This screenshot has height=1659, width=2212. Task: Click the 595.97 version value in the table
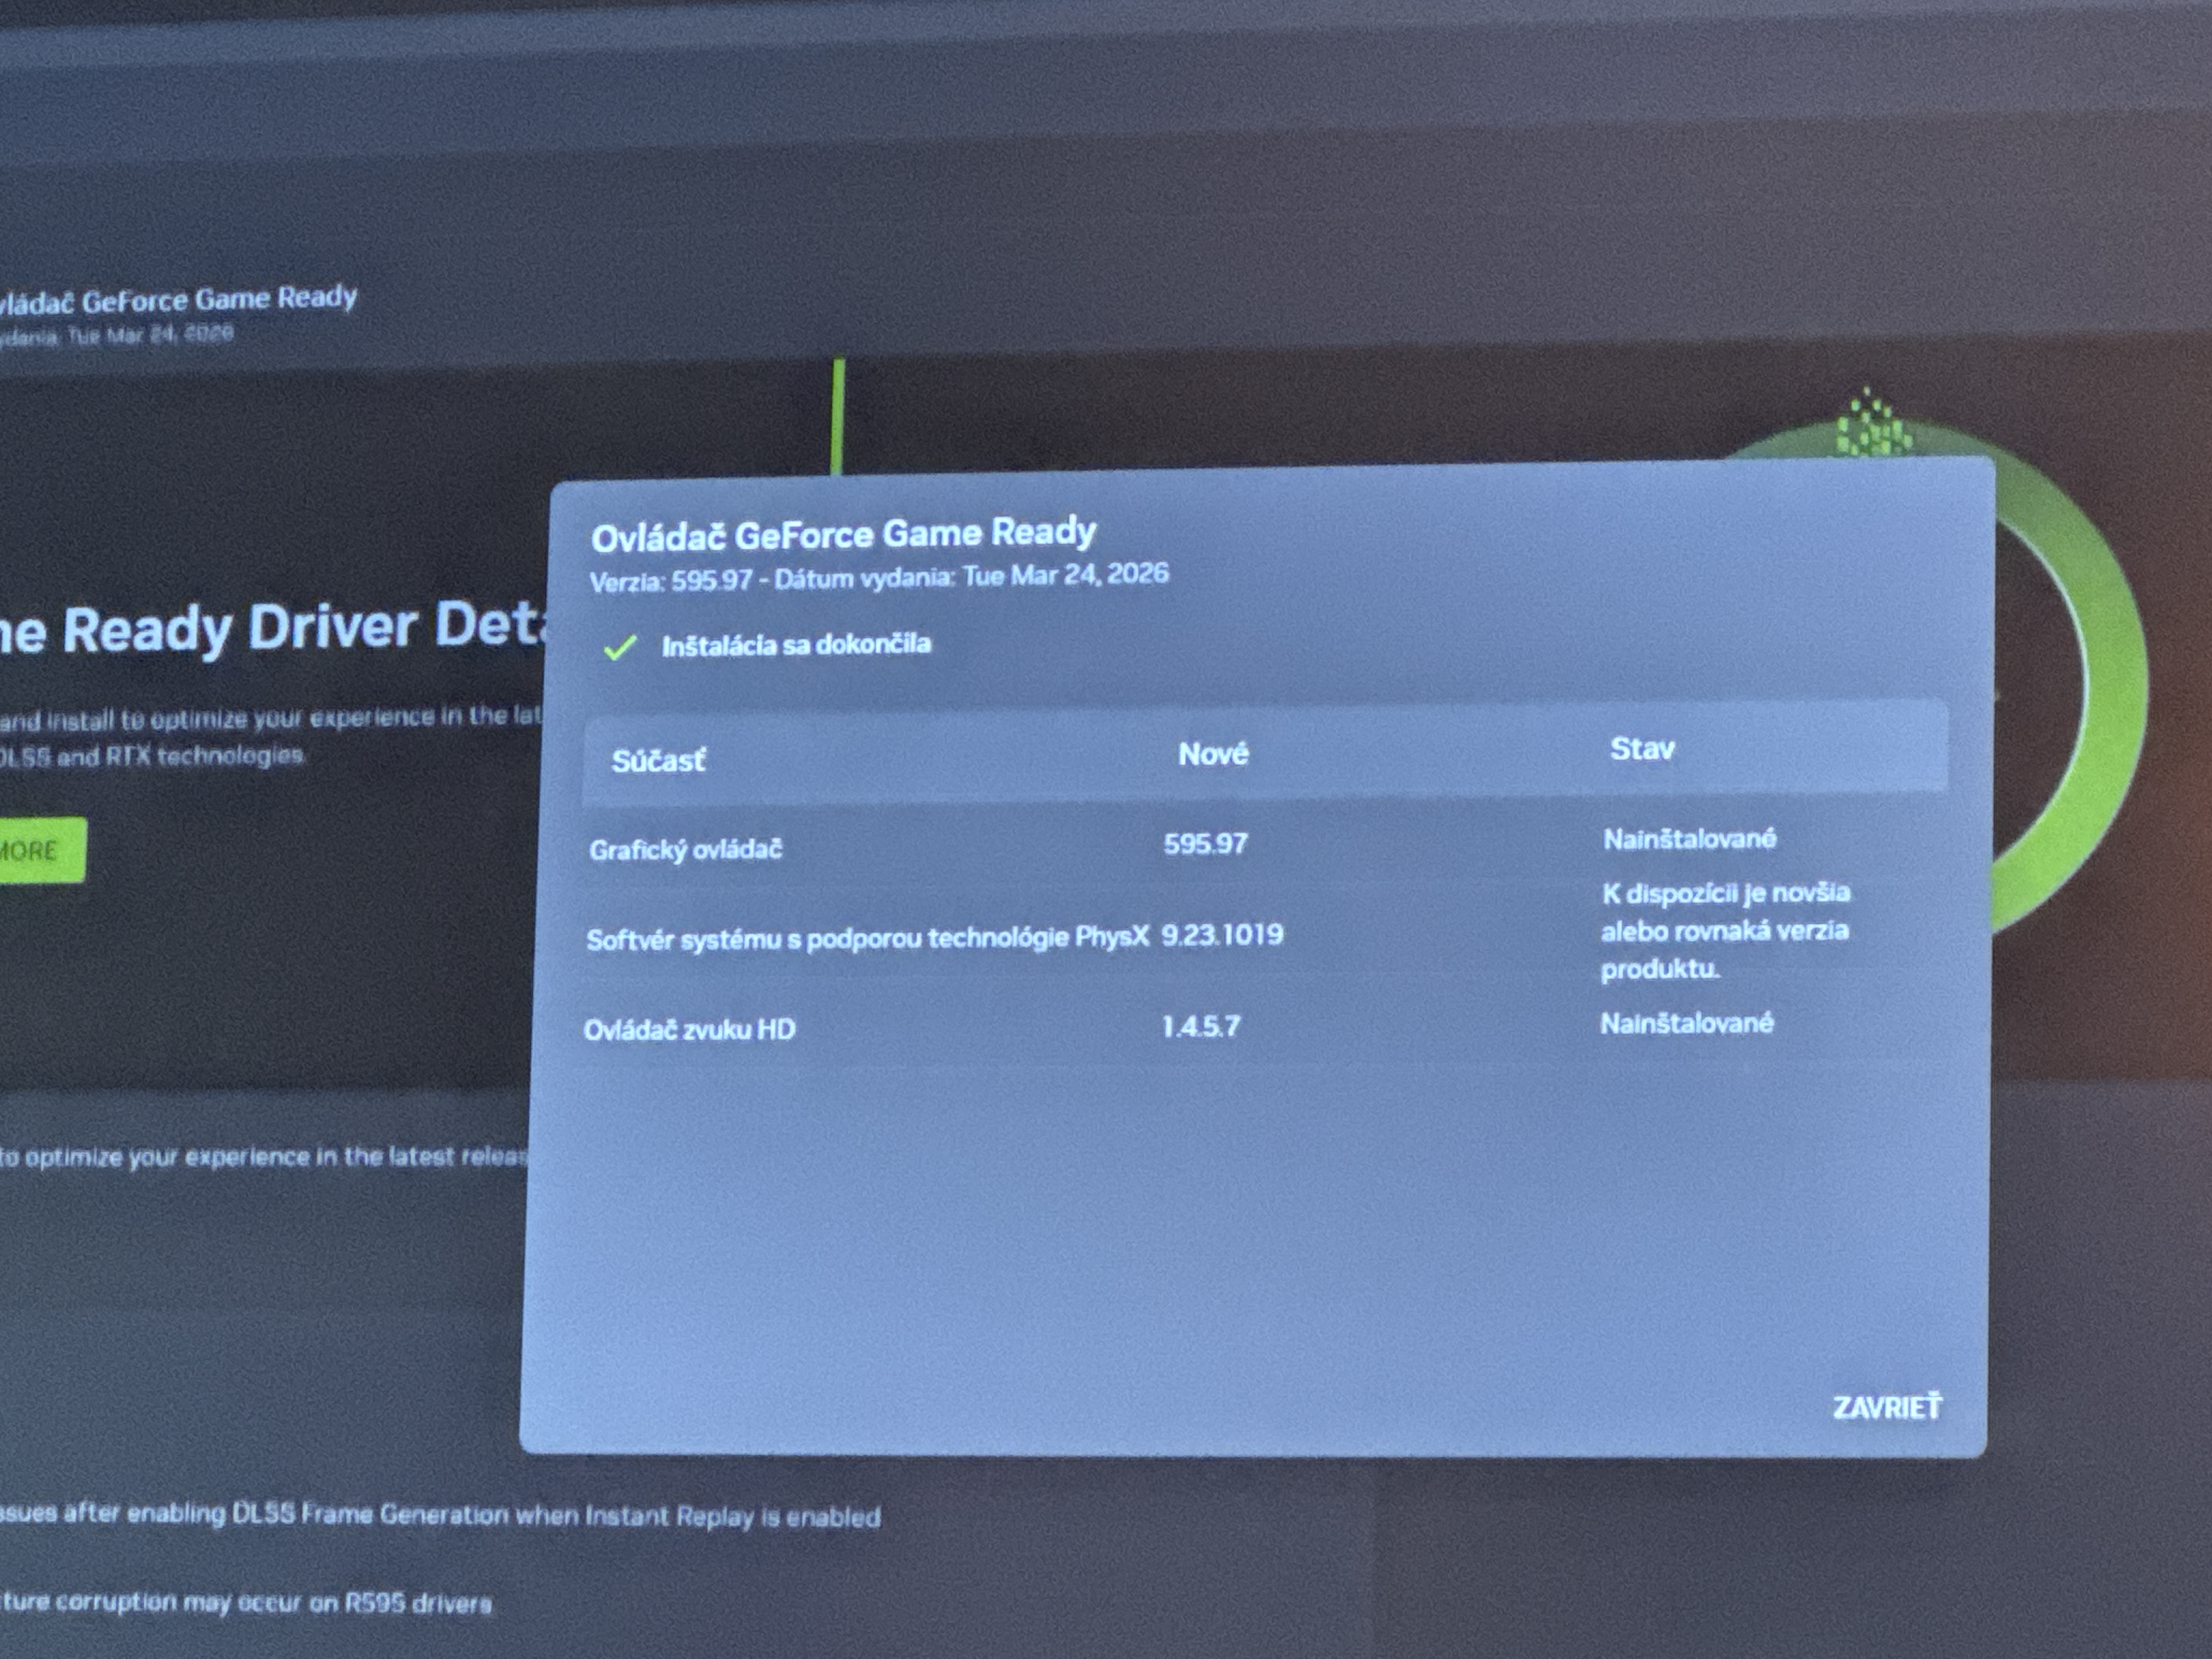1205,843
